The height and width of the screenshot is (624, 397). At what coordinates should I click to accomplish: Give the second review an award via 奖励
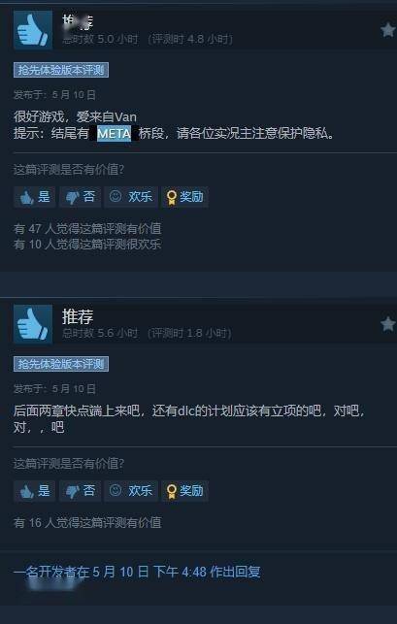pyautogui.click(x=184, y=491)
